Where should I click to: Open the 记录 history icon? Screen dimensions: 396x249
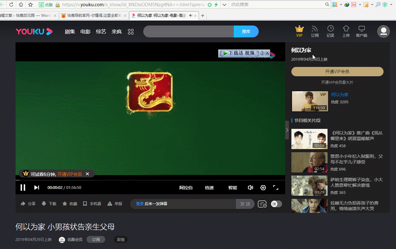[x=330, y=31]
